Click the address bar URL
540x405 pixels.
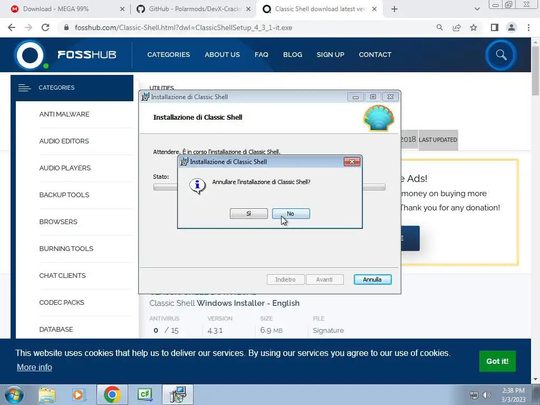coord(184,27)
